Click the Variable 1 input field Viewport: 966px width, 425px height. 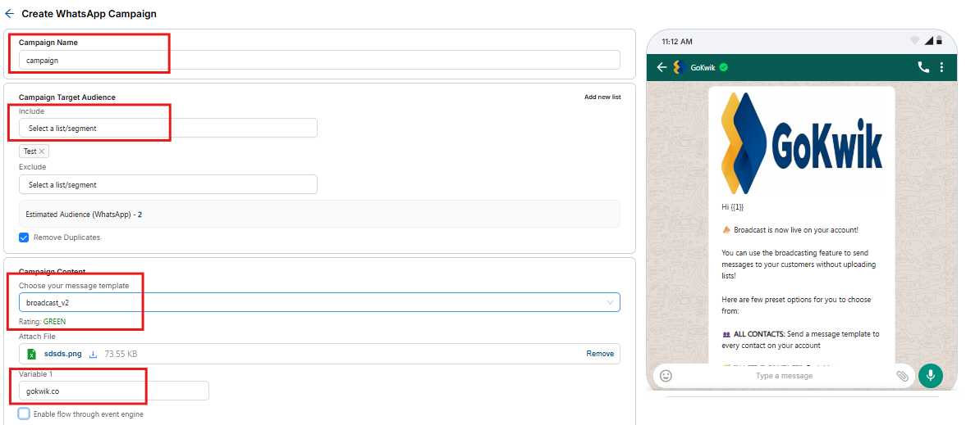[x=114, y=391]
